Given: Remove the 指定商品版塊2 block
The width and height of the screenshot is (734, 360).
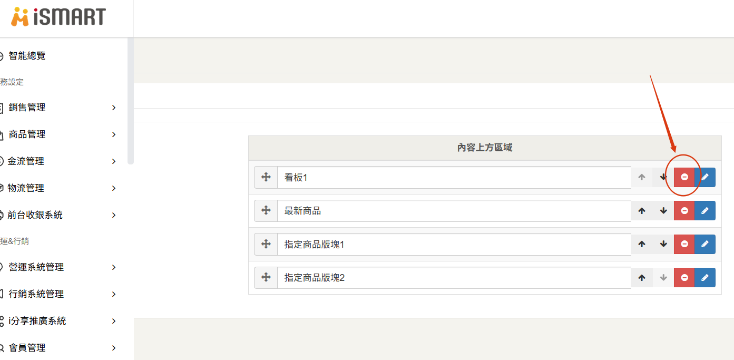Looking at the screenshot, I should [684, 277].
